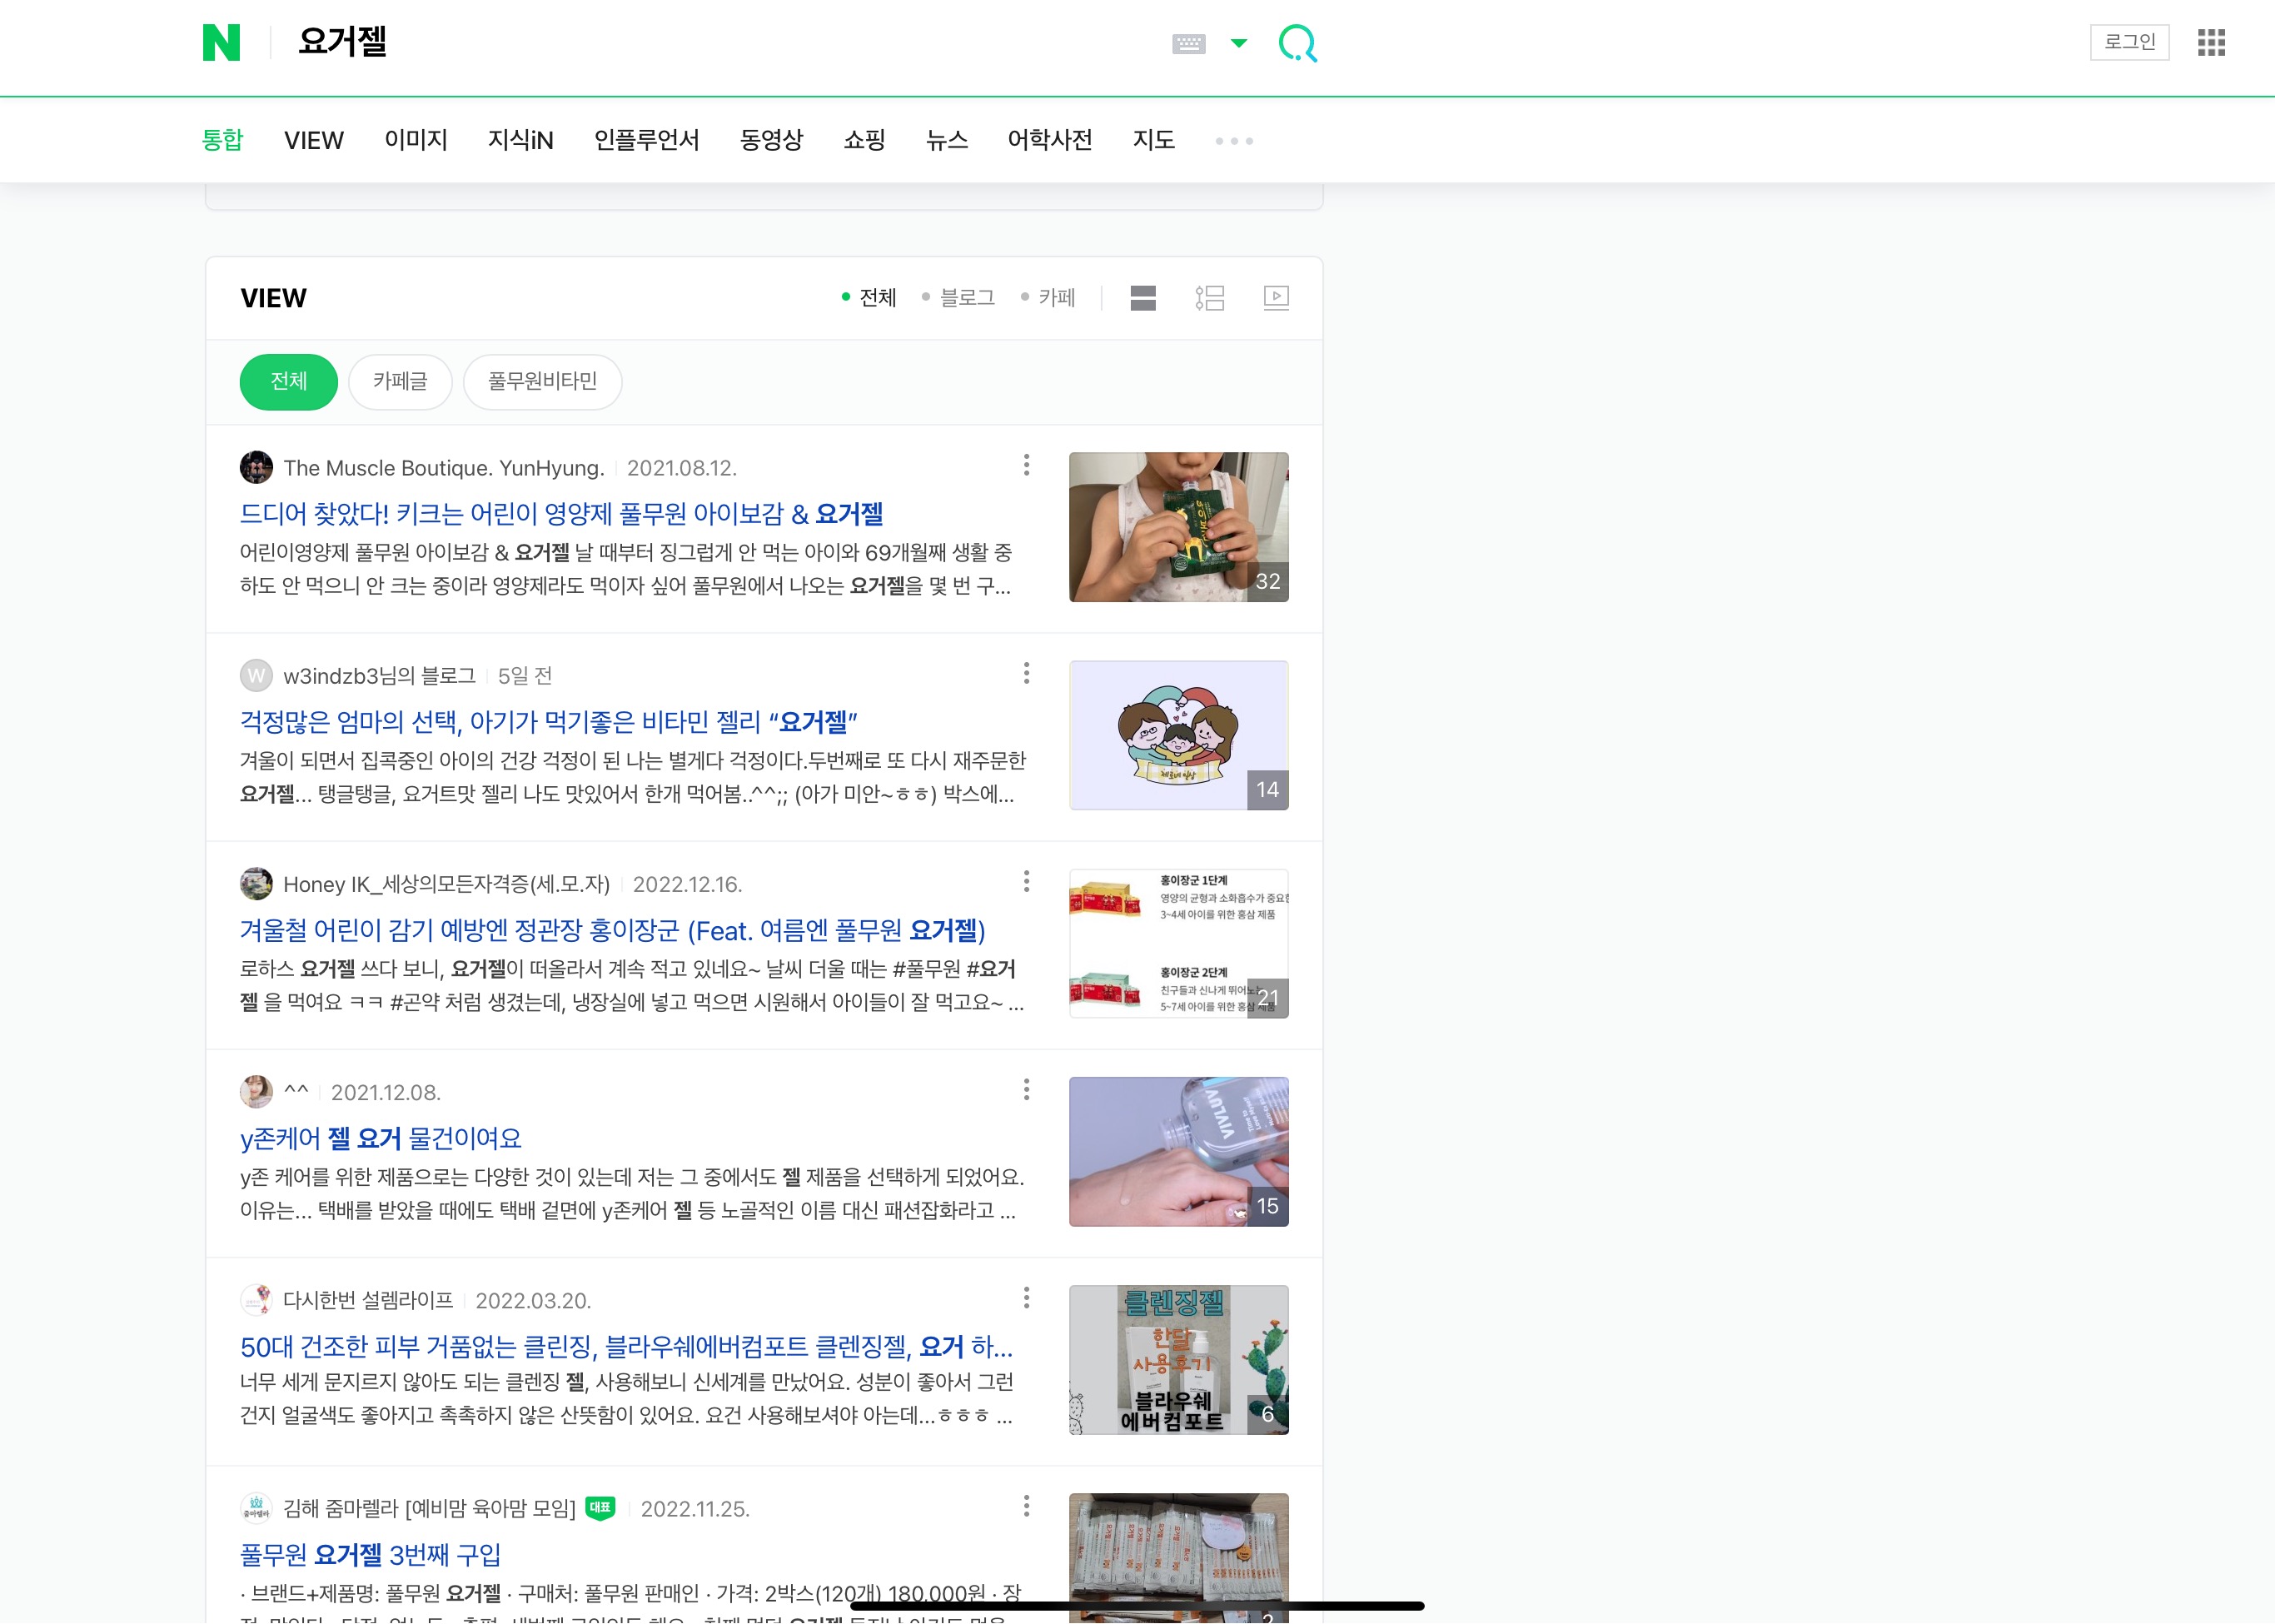Open the on-screen keyboard icon
This screenshot has width=2275, height=1624.
[1188, 43]
